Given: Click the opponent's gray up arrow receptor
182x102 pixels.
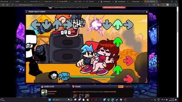Looking at the screenshot, I should click(57, 25).
